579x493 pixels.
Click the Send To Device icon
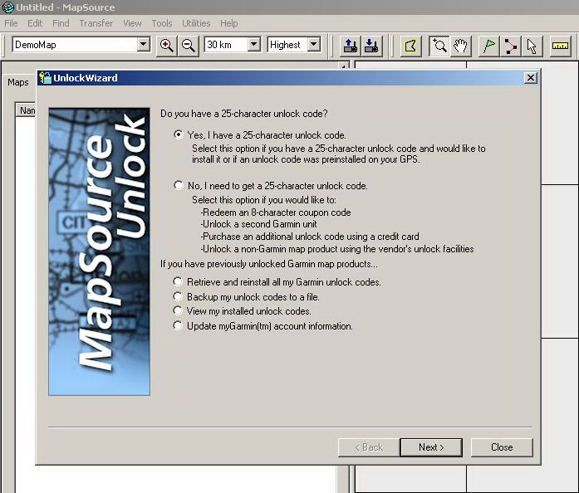(x=350, y=46)
